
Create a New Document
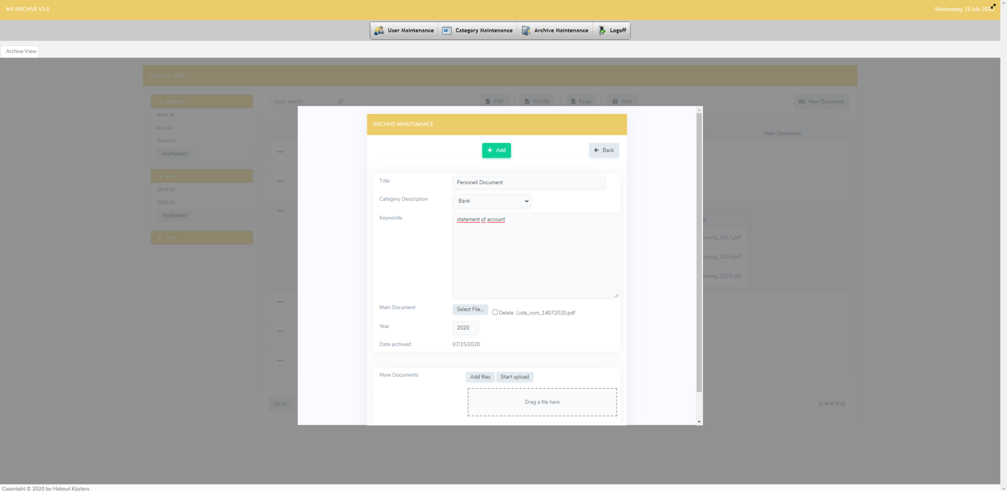(x=820, y=102)
